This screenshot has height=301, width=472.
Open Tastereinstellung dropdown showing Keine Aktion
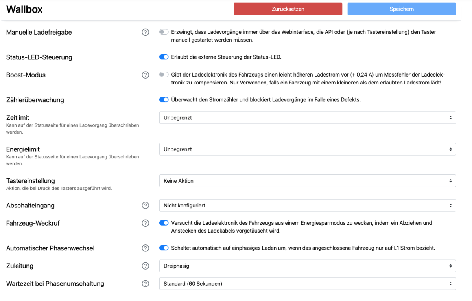click(x=307, y=181)
